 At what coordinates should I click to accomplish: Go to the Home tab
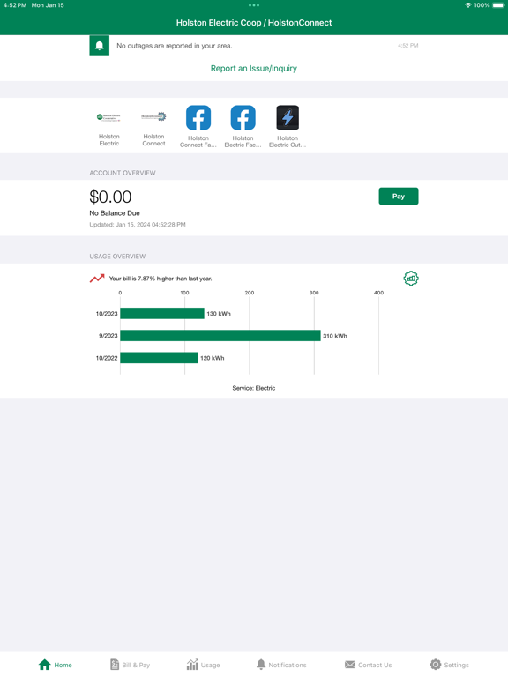point(56,665)
